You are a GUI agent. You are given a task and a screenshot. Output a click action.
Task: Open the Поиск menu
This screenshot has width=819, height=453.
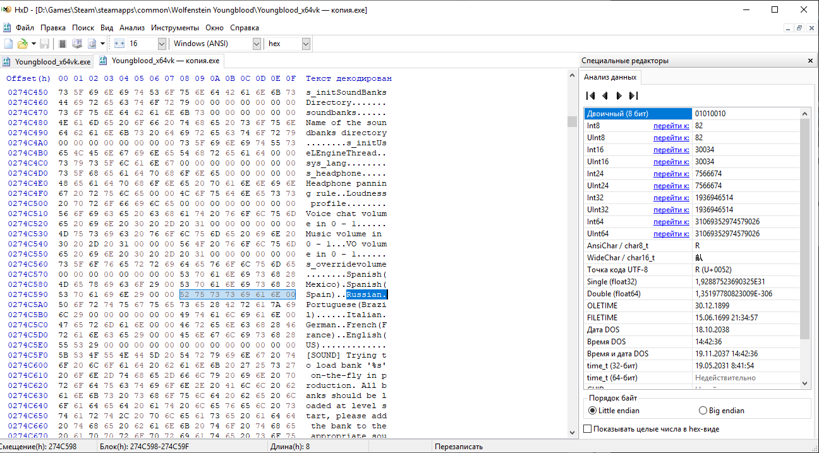[83, 28]
